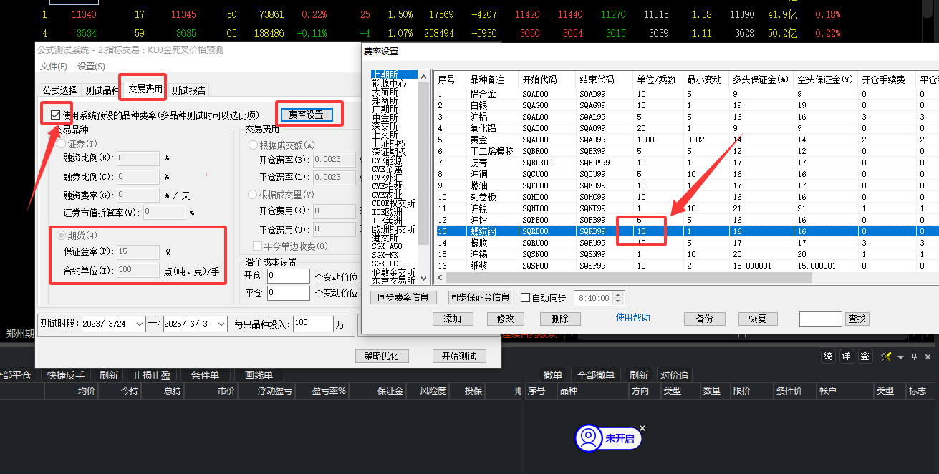
Task: Click the 详 details icon button
Action: (846, 357)
